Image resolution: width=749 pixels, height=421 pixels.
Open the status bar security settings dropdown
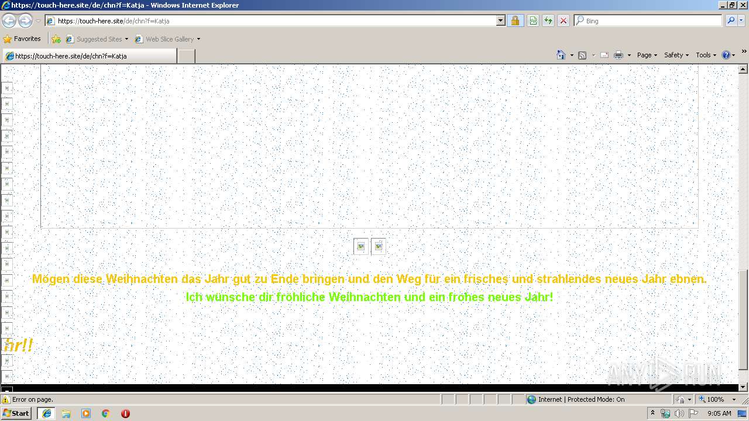pos(683,399)
